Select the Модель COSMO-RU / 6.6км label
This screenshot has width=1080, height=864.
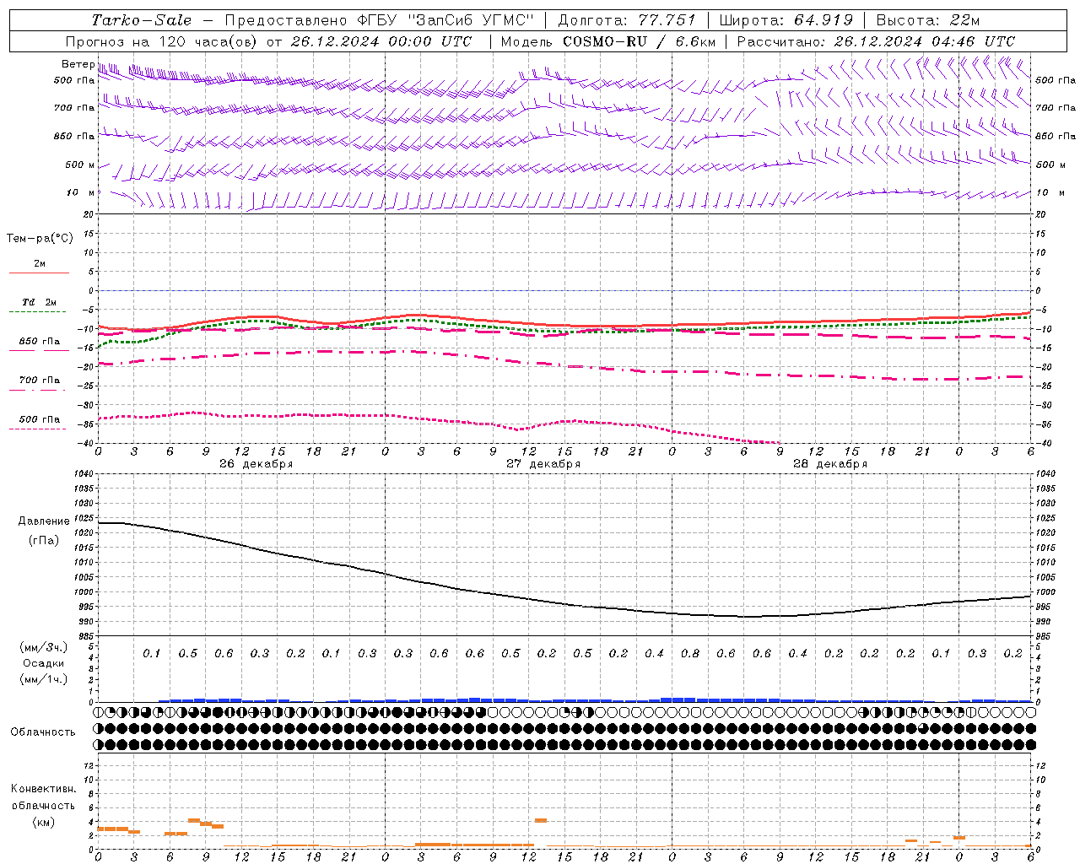(608, 41)
